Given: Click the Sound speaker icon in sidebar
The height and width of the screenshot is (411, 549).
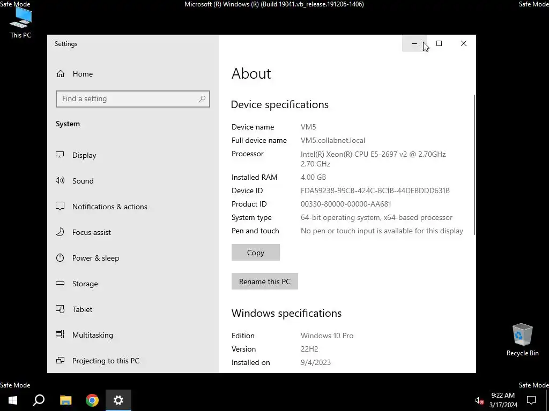Looking at the screenshot, I should pos(60,181).
